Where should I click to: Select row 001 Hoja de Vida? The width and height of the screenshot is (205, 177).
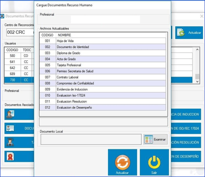coord(102,41)
